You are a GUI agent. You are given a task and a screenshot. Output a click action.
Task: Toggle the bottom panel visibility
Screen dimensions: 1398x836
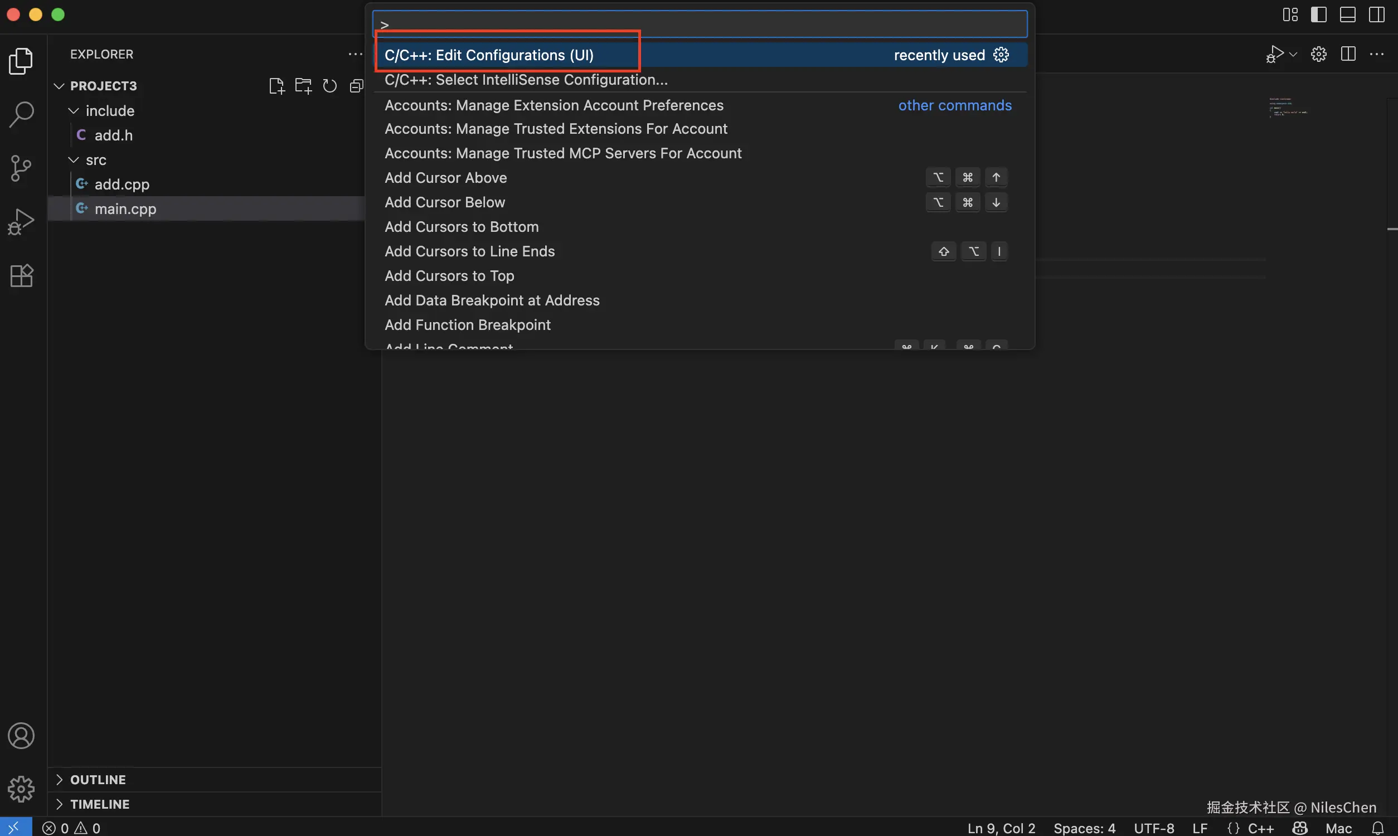(x=1347, y=14)
